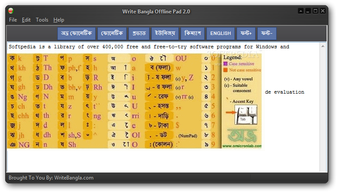Click the 'Legend:' heading in layout image
Image resolution: width=337 pixels, height=192 pixels.
(233, 57)
